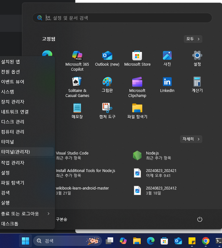Select 데스크톱 menu entry
The width and height of the screenshot is (222, 248).
pos(27,224)
